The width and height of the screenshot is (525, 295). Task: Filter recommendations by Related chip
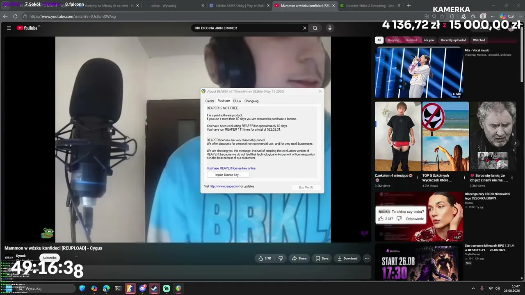coord(411,40)
